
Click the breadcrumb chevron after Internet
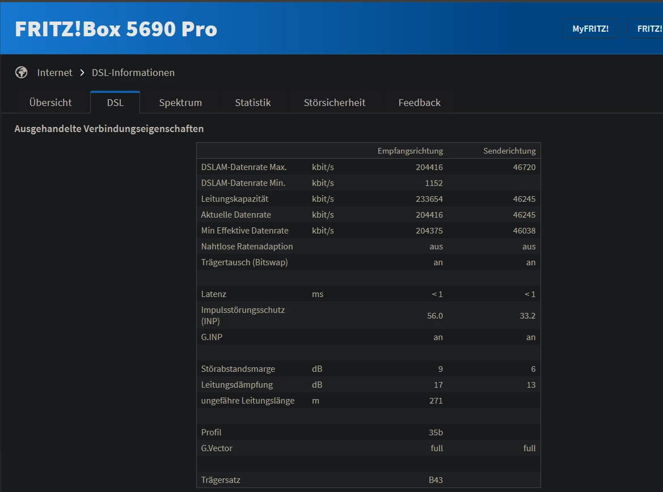(82, 73)
